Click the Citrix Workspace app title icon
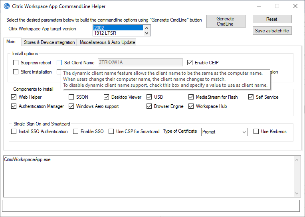The width and height of the screenshot is (305, 217). (7, 6)
